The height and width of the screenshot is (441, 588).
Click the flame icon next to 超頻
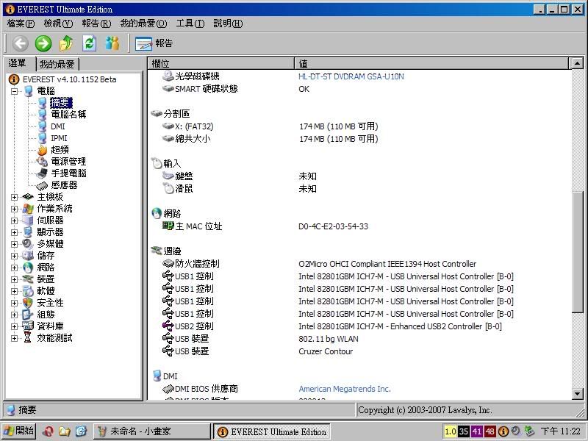click(43, 150)
